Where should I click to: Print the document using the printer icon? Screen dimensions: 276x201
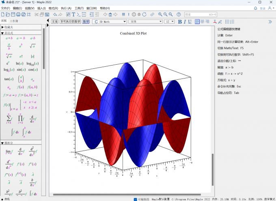pos(18,15)
